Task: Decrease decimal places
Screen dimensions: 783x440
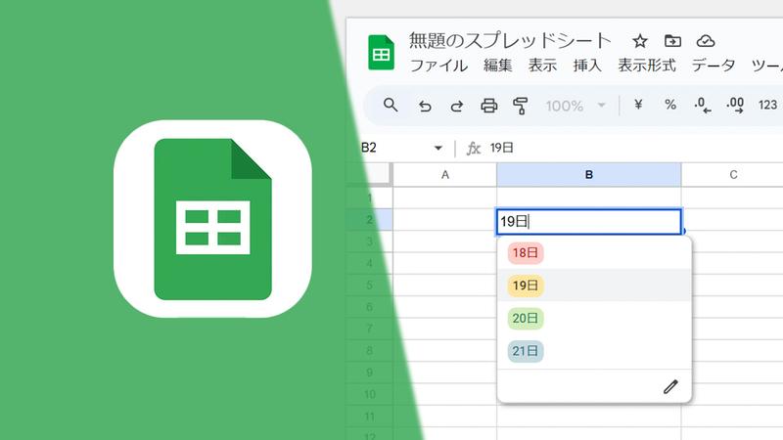Action: tap(702, 106)
